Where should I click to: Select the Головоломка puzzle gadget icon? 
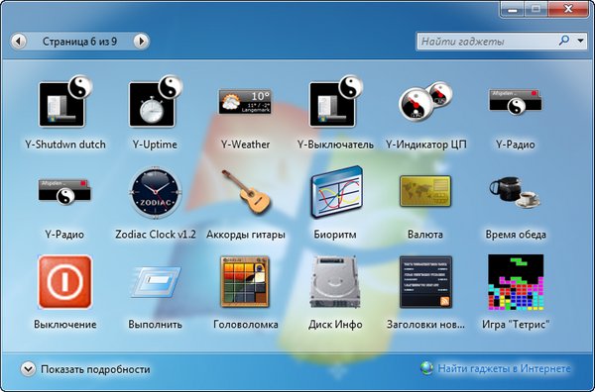tap(245, 282)
